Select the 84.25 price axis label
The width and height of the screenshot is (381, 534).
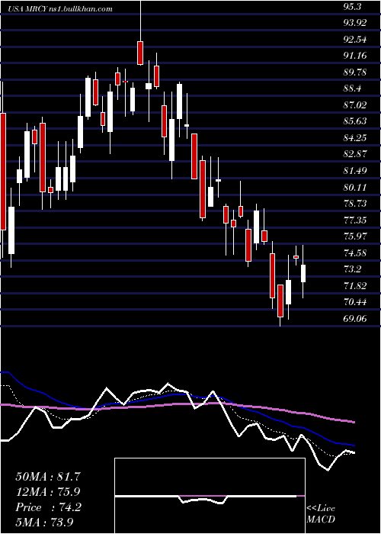[355, 138]
